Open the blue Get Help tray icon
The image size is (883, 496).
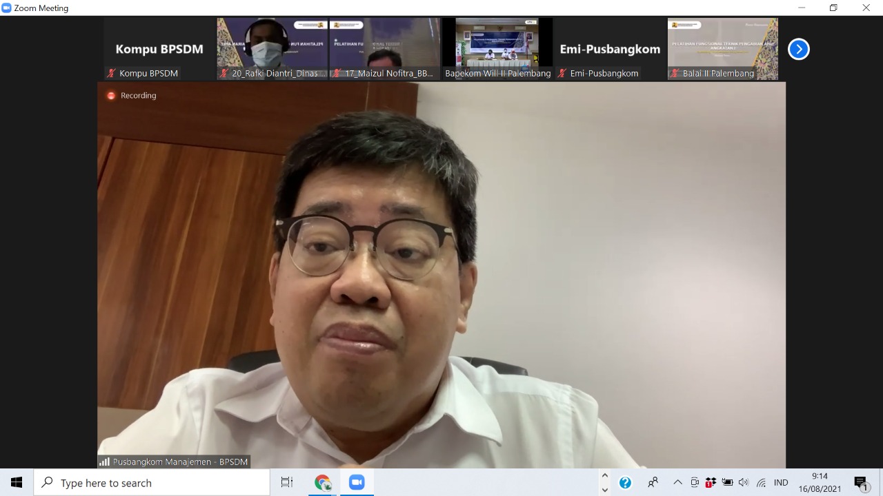[x=625, y=482]
